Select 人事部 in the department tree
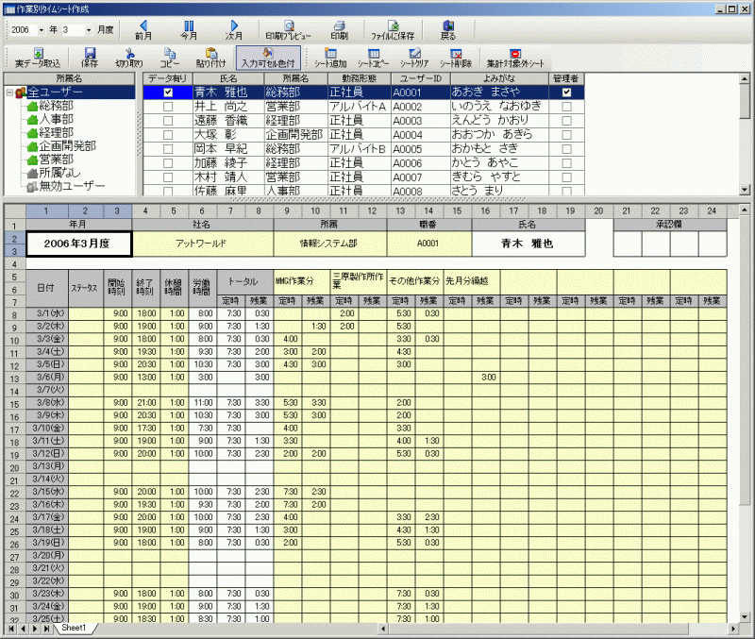The width and height of the screenshot is (755, 639). point(56,119)
